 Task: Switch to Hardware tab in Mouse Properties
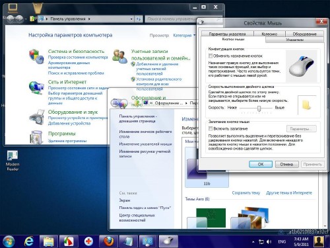point(304,34)
